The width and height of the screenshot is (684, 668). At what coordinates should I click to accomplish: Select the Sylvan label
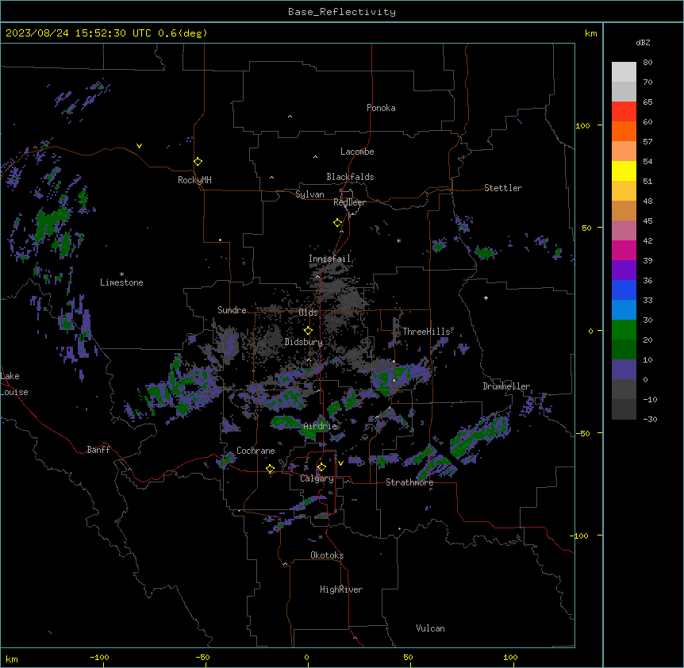(x=309, y=194)
